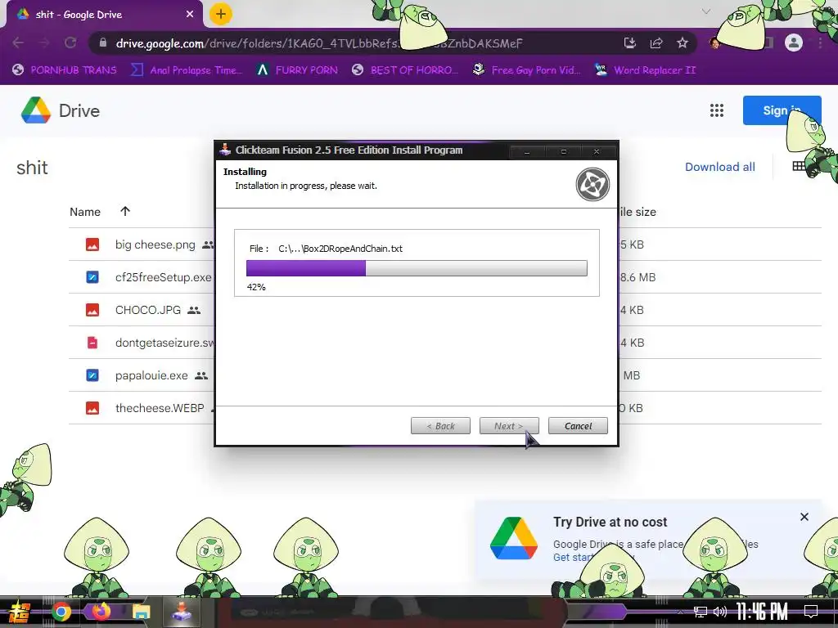Click the Next button in installer

pyautogui.click(x=509, y=425)
